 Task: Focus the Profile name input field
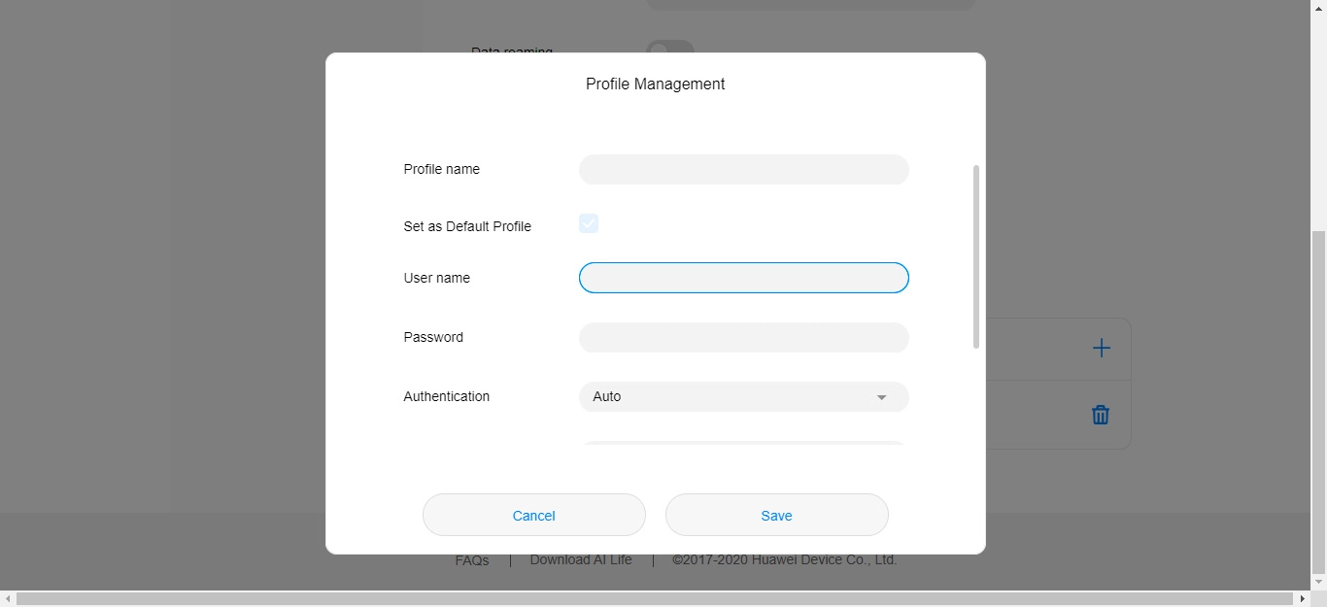click(743, 170)
